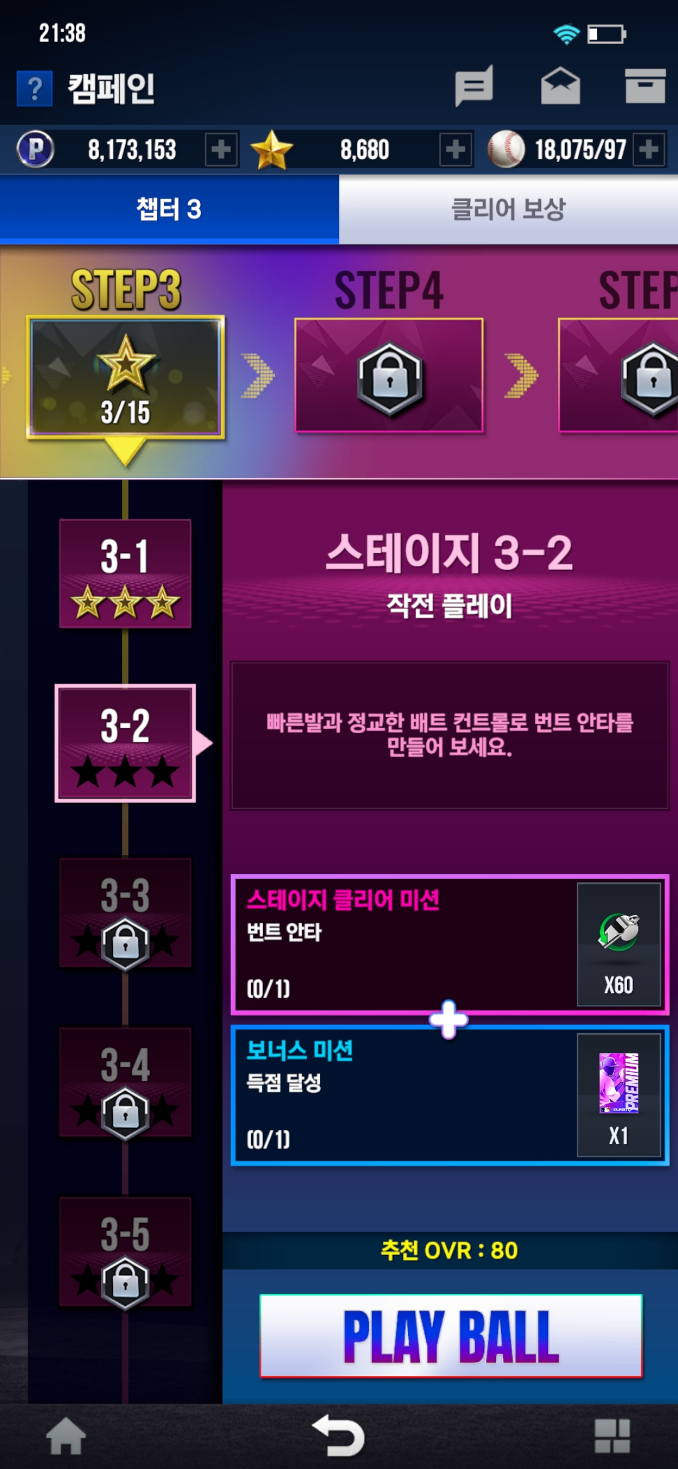Start the game with PLAY BALL

click(451, 1337)
